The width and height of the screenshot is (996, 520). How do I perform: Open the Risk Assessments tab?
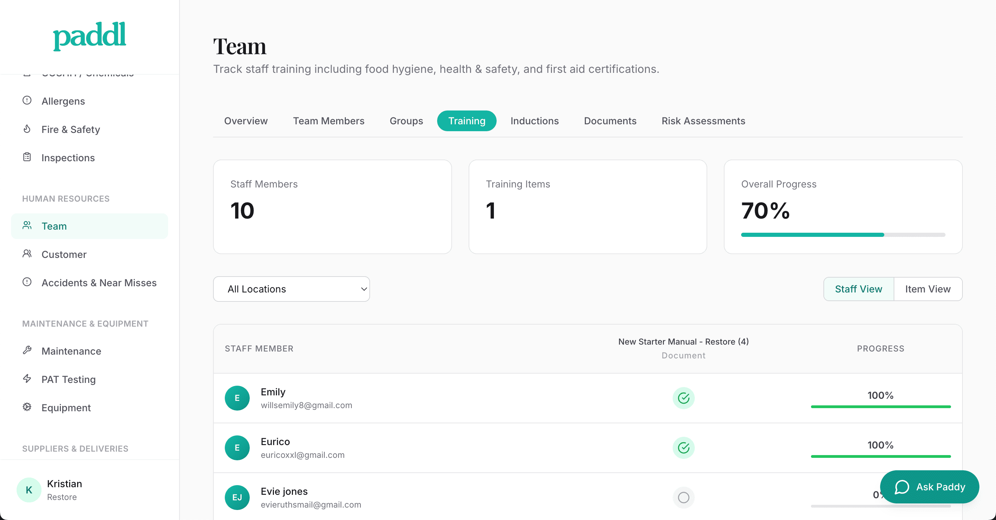[703, 121]
